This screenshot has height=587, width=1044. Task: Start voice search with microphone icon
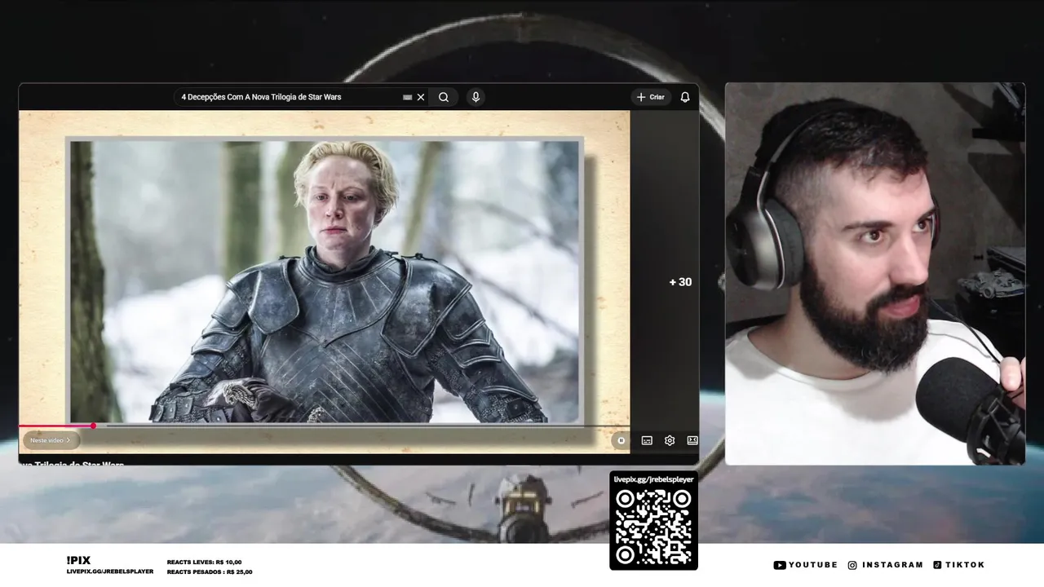(x=476, y=97)
